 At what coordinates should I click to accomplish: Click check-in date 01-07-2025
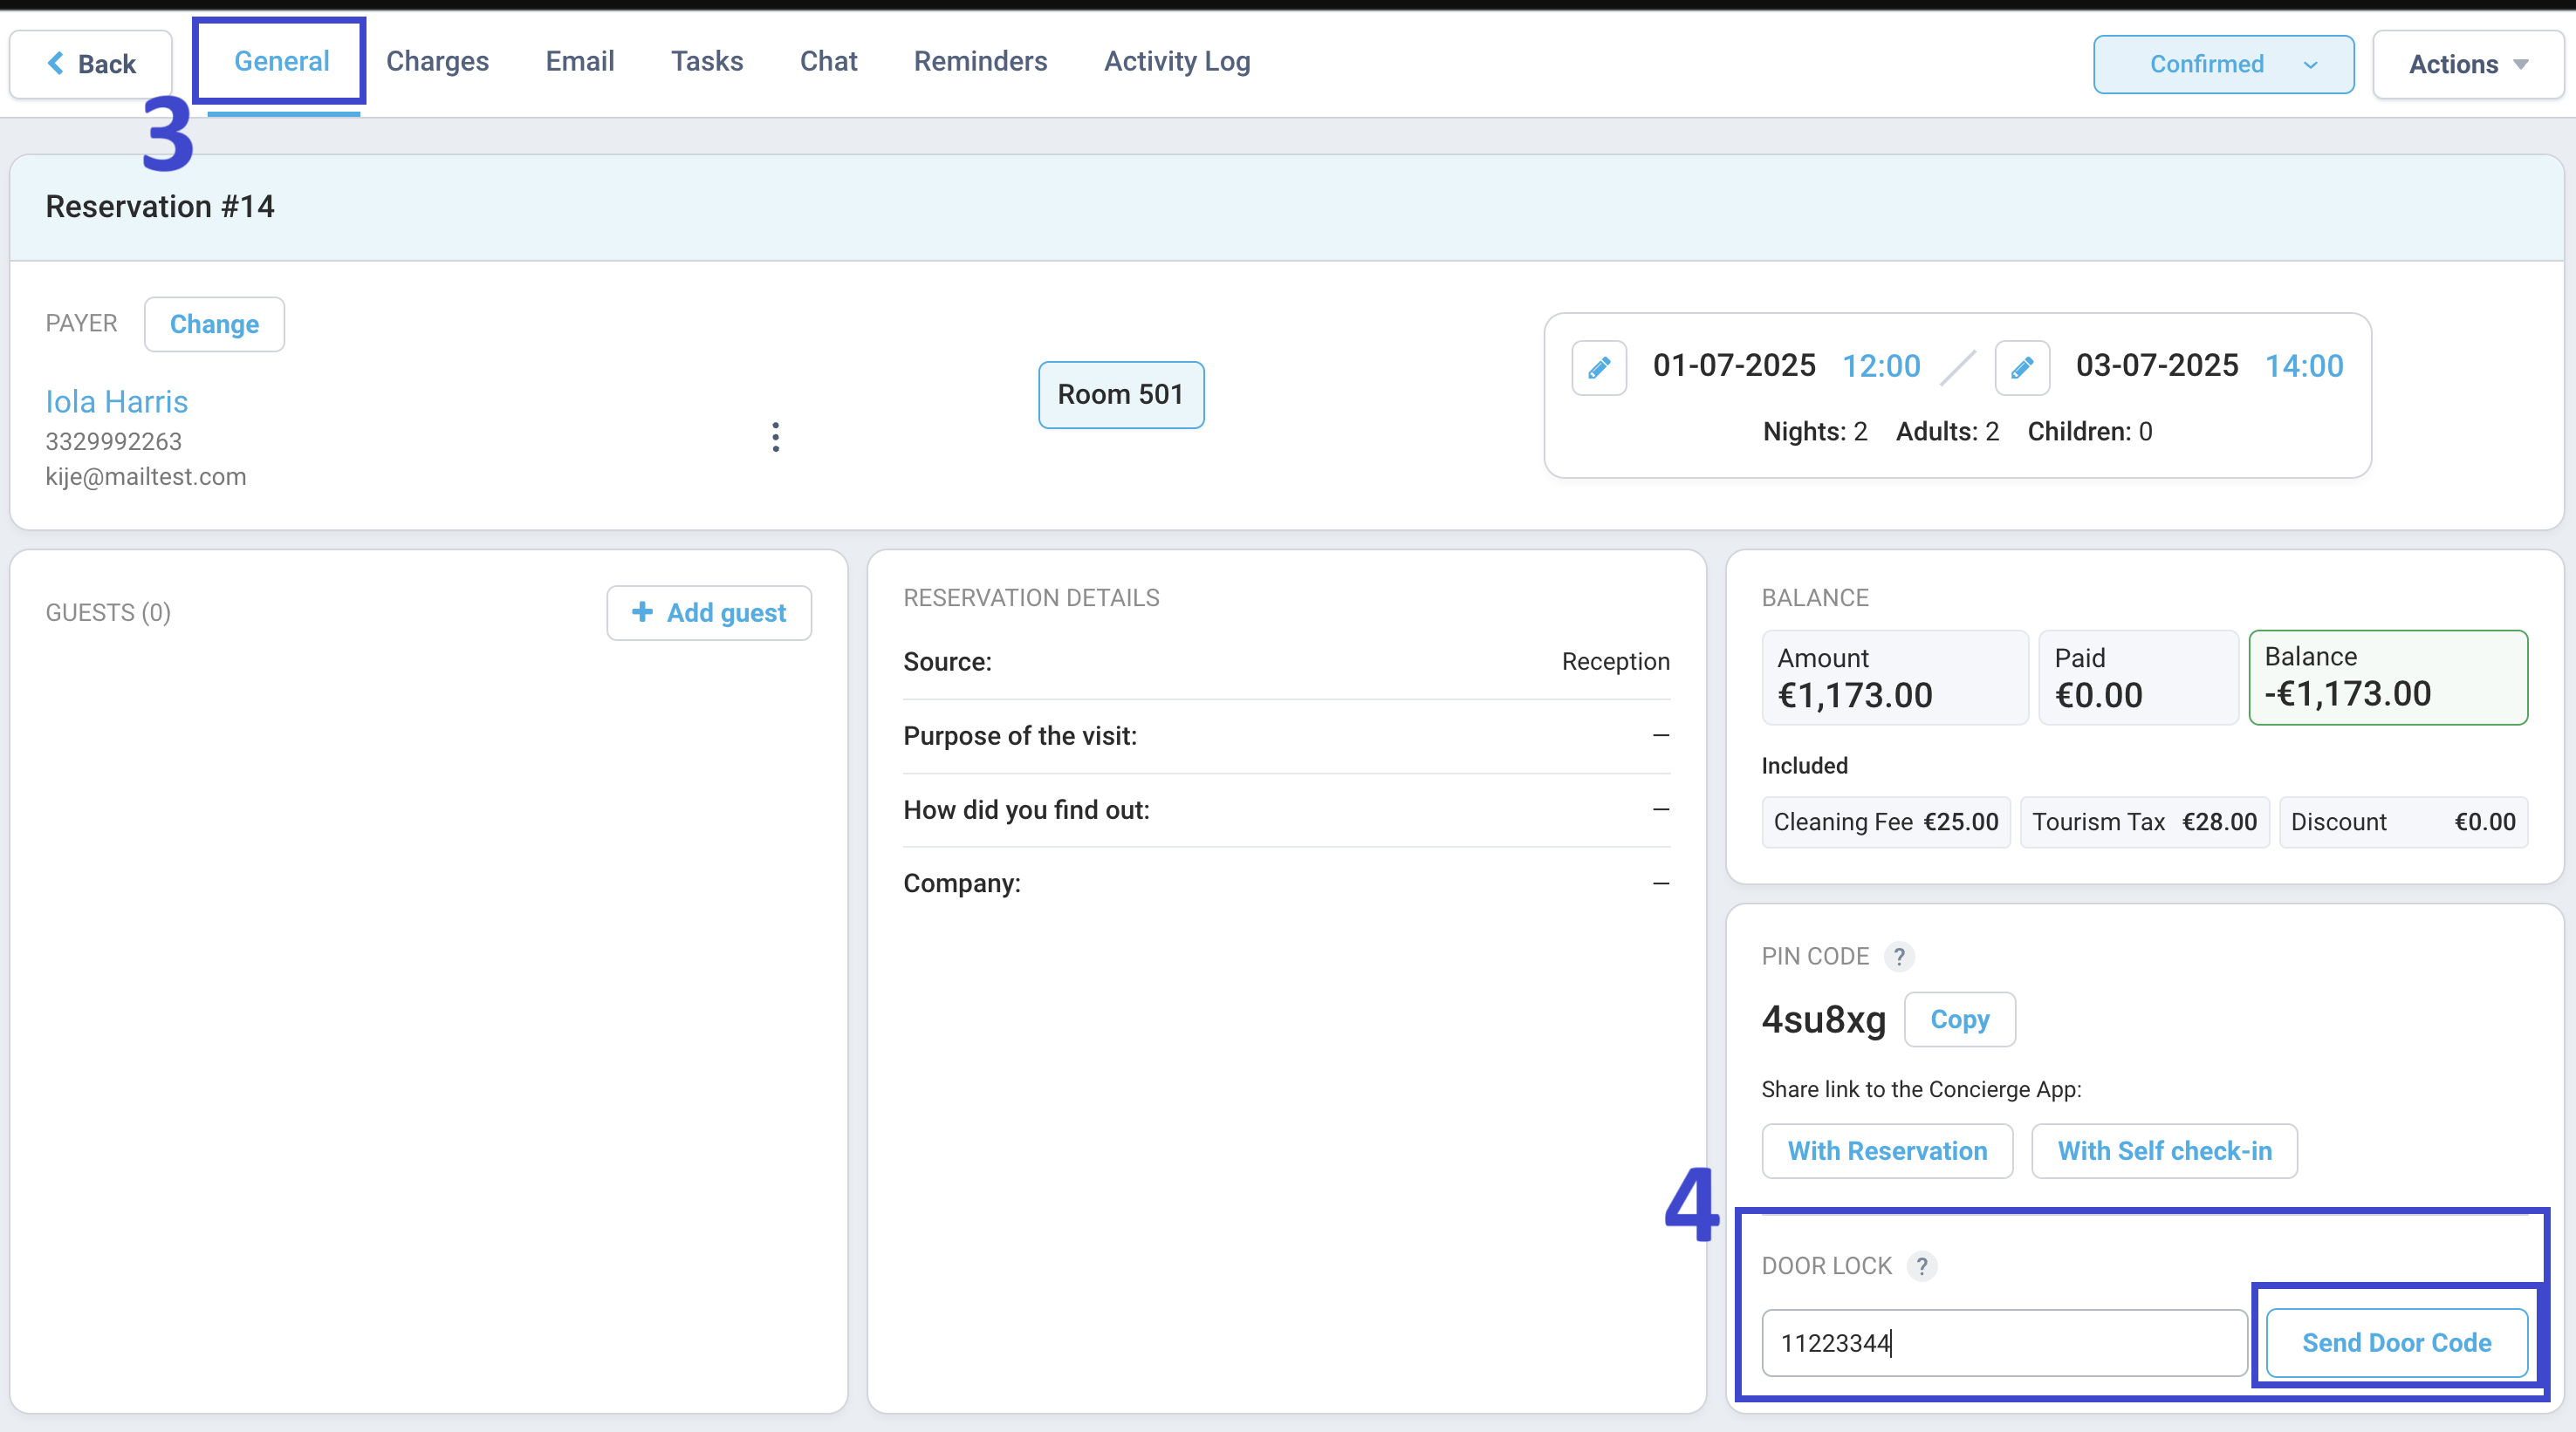[x=1734, y=365]
